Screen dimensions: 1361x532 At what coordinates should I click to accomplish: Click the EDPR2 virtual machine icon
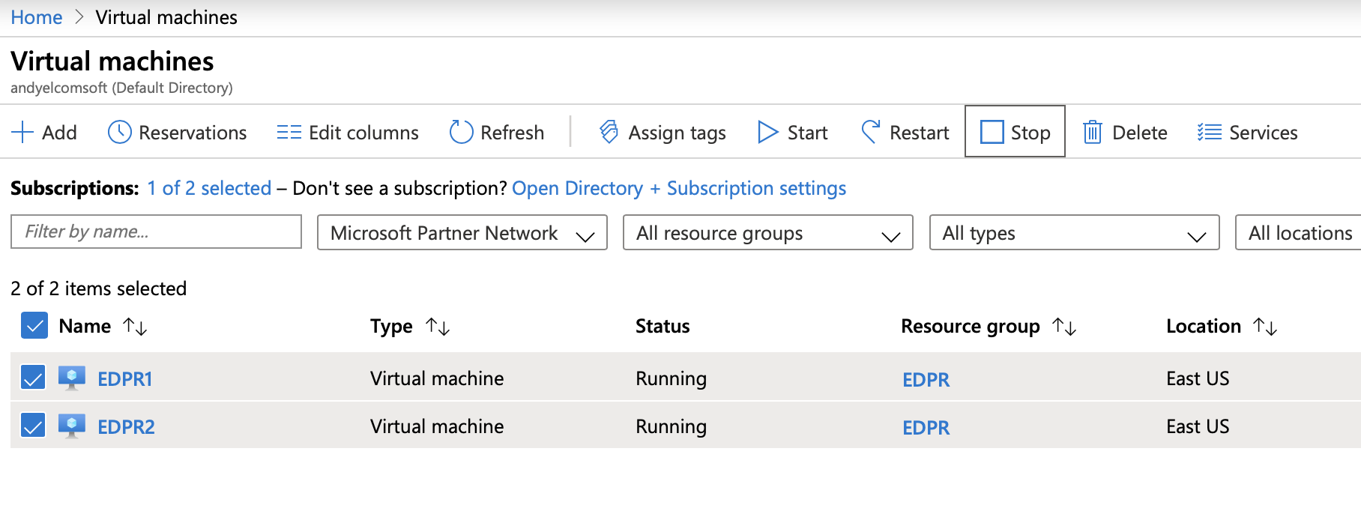pos(72,426)
